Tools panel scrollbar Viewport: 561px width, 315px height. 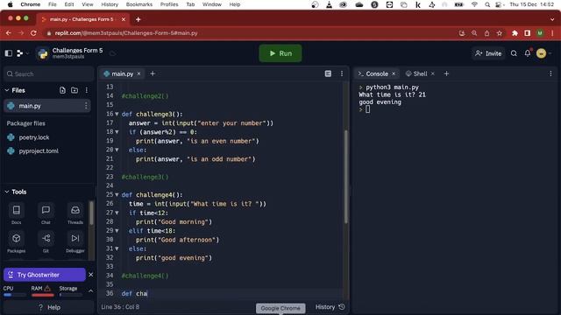(x=91, y=213)
